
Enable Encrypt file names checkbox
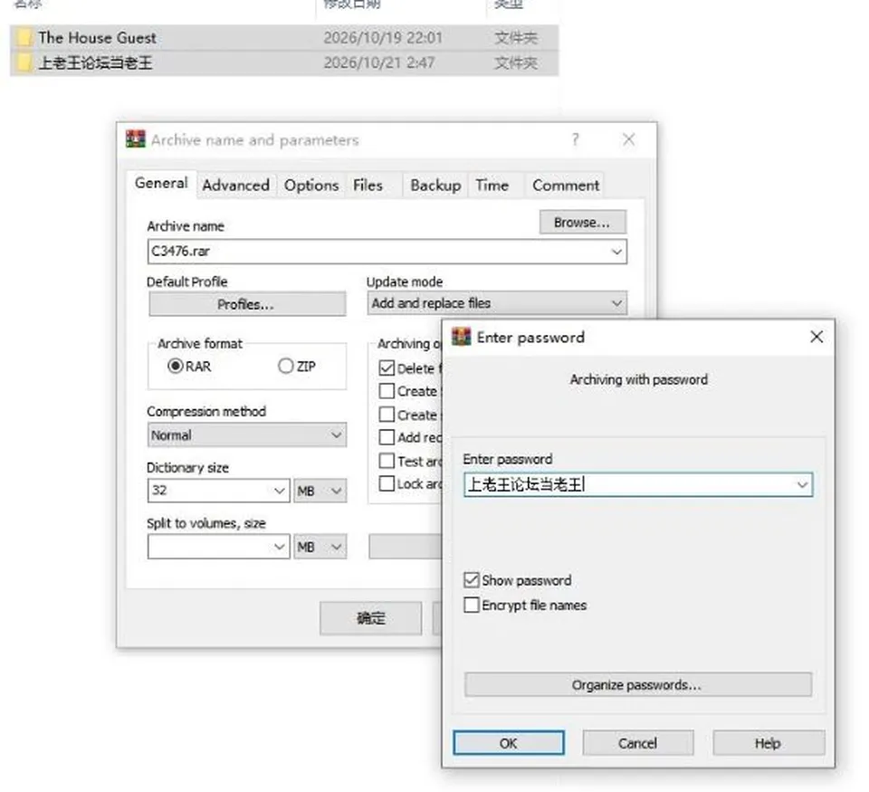click(x=471, y=604)
